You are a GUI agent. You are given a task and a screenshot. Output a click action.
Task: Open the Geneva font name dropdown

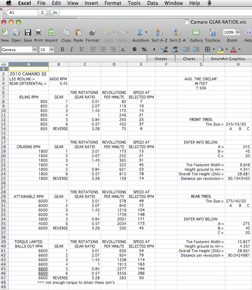pyautogui.click(x=34, y=50)
